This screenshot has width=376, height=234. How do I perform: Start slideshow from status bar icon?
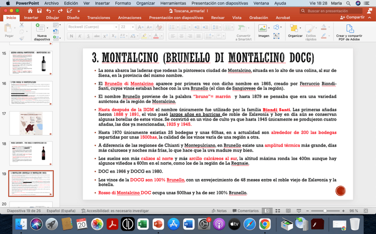299,211
